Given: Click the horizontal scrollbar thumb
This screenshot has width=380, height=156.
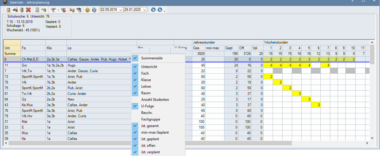Looking at the screenshot, I should (x=150, y=143).
